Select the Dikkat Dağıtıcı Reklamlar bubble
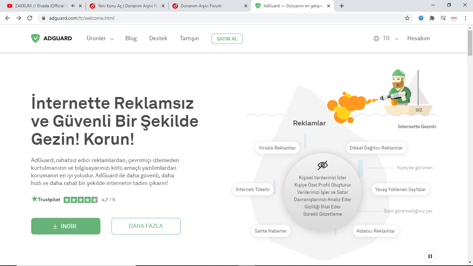The height and width of the screenshot is (266, 473). [x=376, y=148]
